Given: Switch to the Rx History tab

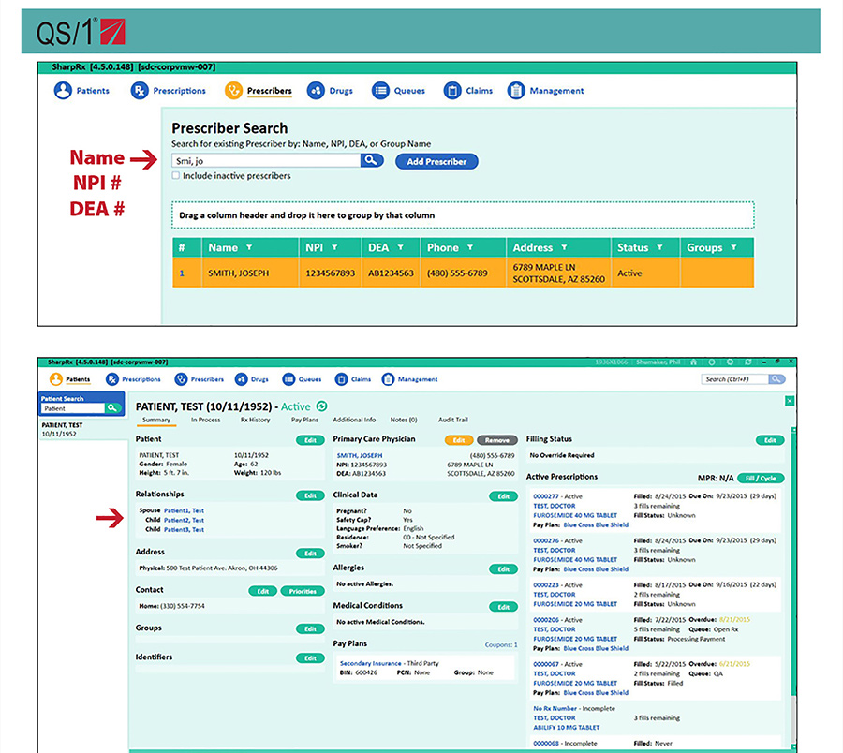Looking at the screenshot, I should [x=256, y=420].
